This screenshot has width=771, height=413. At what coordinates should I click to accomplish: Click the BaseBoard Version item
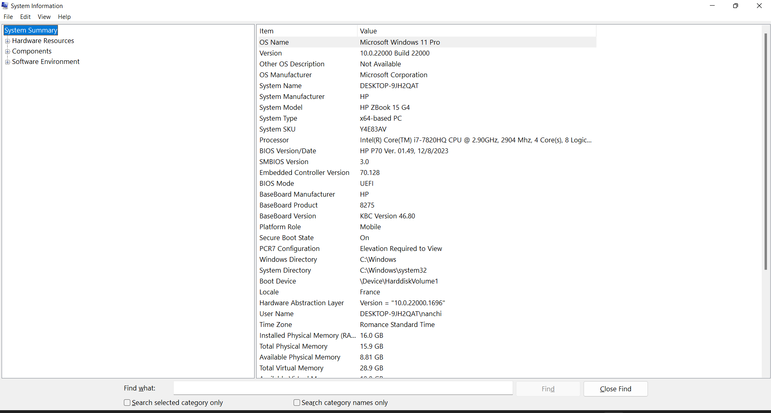[288, 216]
